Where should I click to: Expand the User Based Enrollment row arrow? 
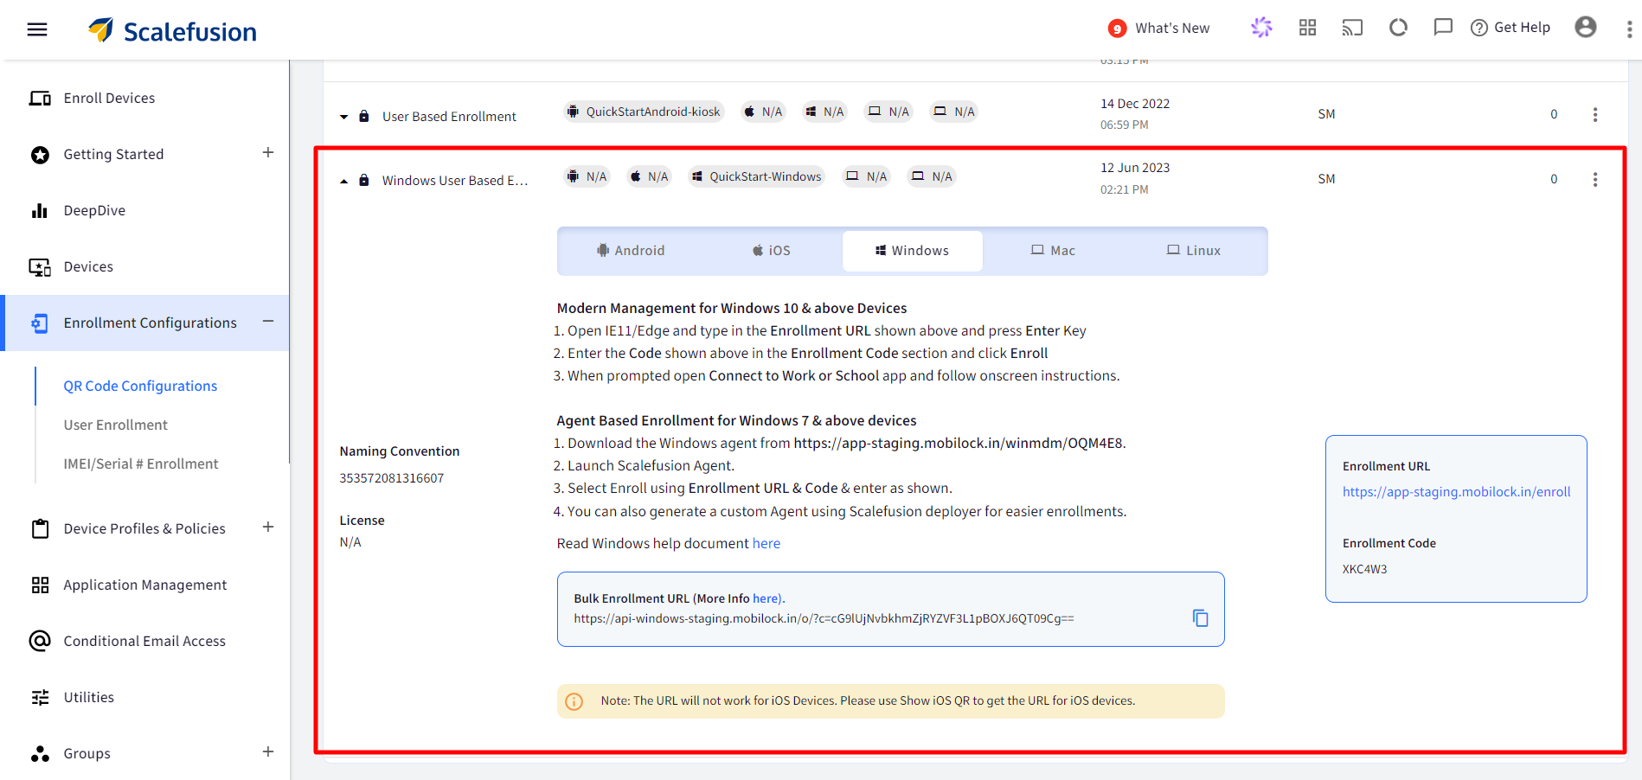coord(343,117)
